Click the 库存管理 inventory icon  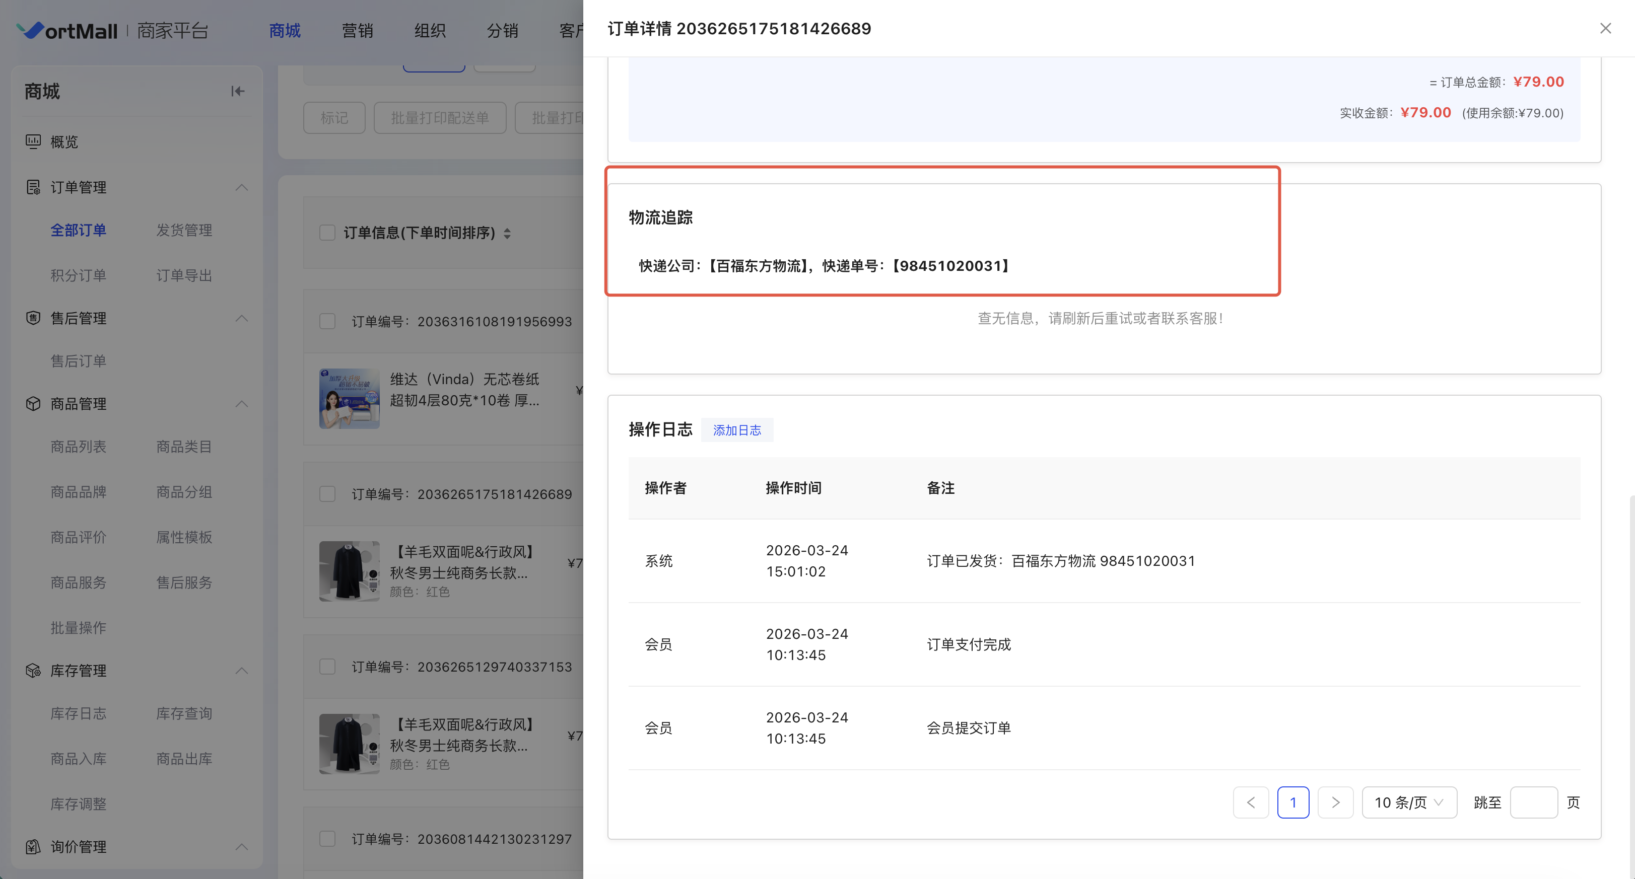coord(33,671)
